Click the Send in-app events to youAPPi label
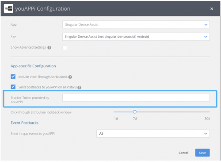Image resolution: width=221 pixels, height=162 pixels. [x=33, y=134]
